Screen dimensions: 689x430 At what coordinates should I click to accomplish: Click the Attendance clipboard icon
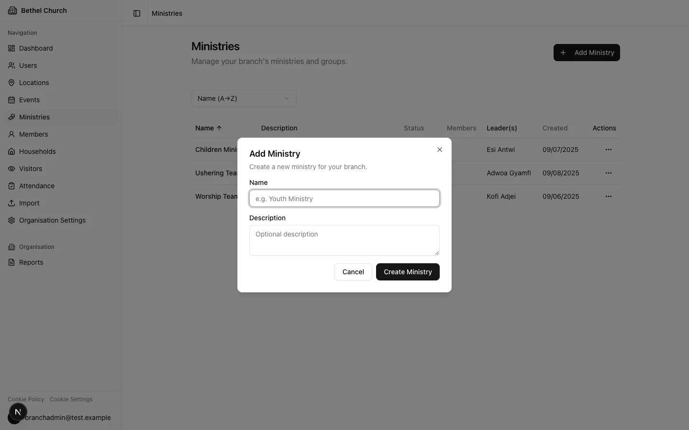tap(11, 186)
